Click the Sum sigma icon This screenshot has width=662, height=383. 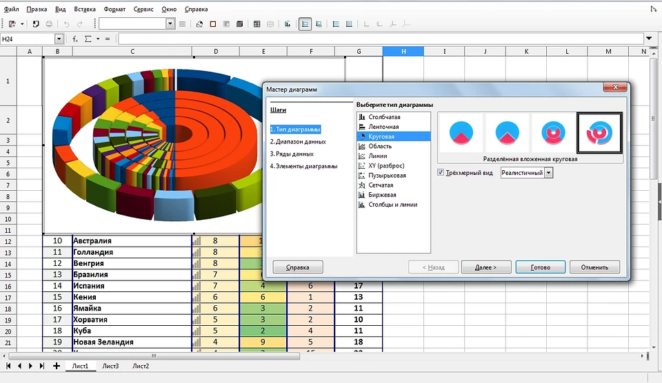[88, 39]
